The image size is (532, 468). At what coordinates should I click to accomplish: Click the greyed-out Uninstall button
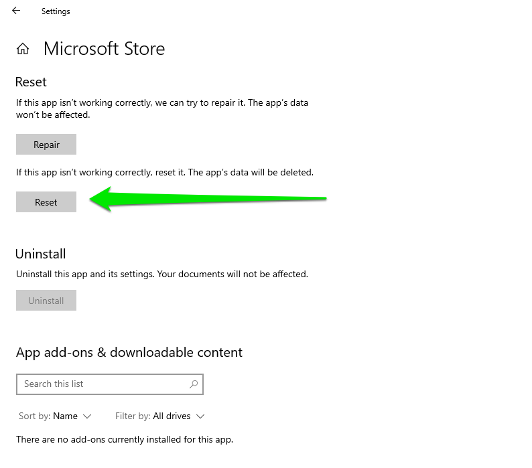point(46,301)
